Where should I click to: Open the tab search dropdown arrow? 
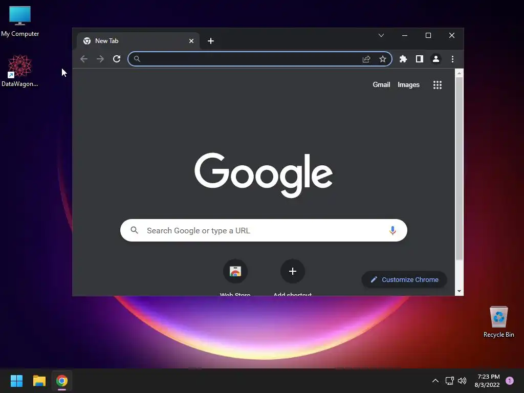click(381, 35)
